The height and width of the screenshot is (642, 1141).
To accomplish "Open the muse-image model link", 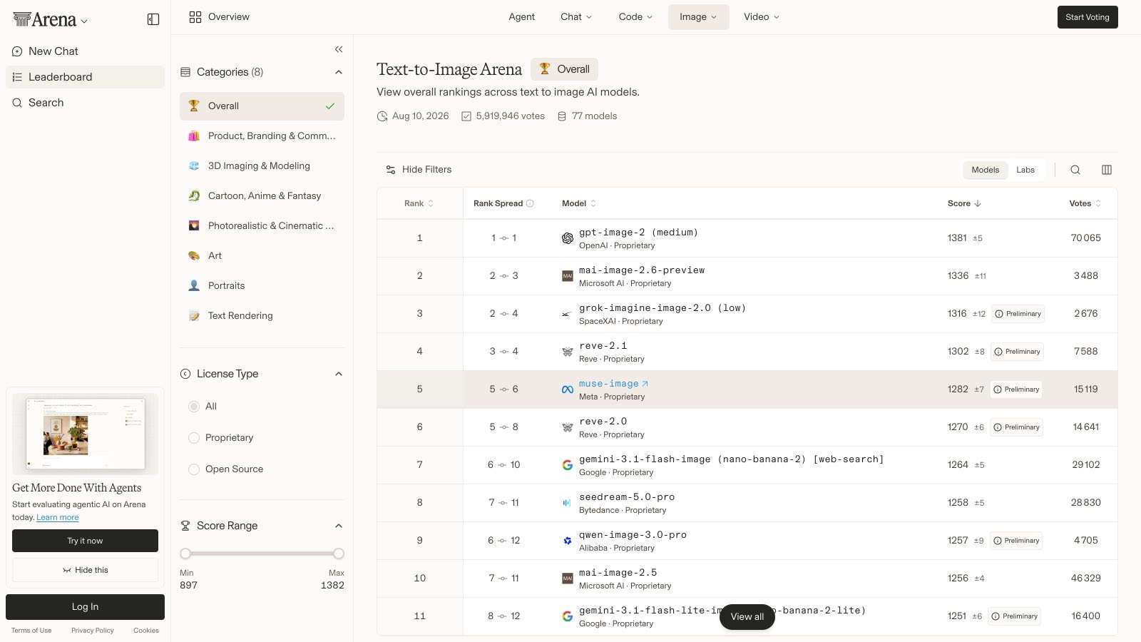I will [x=613, y=384].
